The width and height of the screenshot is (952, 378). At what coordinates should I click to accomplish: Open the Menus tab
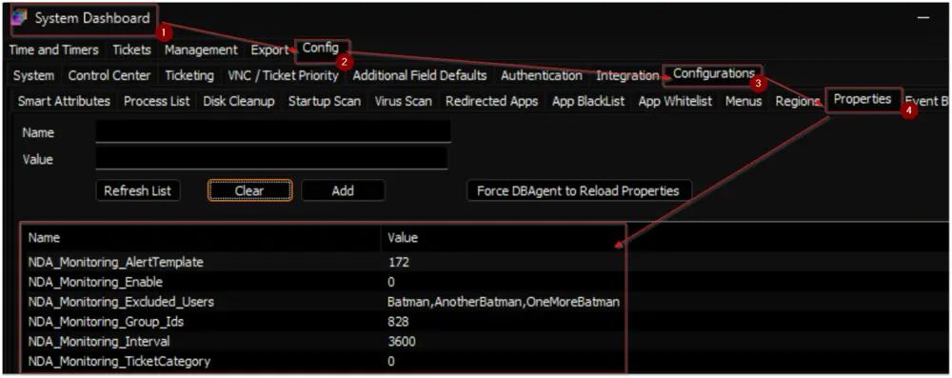point(744,102)
